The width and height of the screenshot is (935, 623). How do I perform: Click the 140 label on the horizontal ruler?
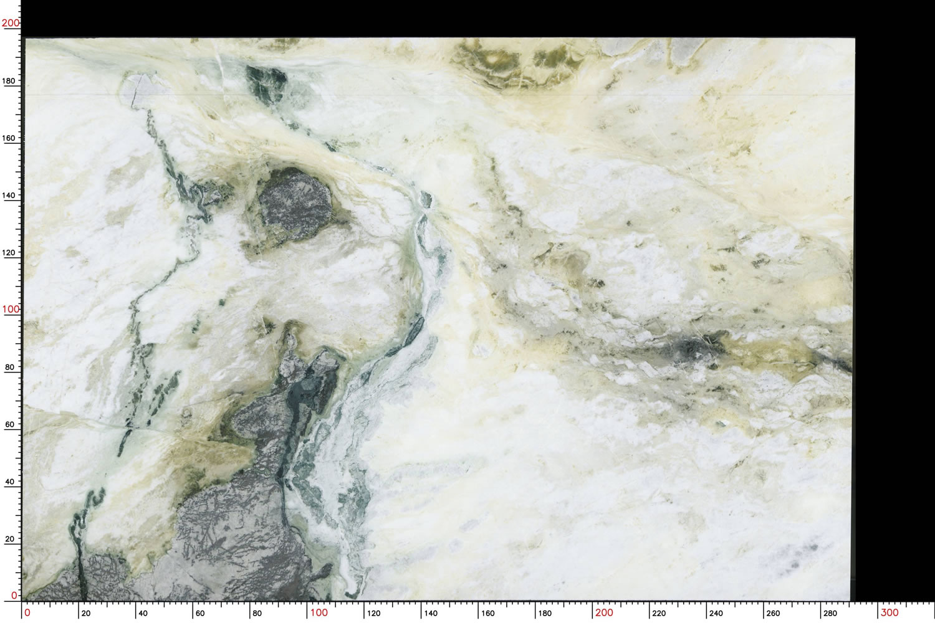tap(431, 613)
